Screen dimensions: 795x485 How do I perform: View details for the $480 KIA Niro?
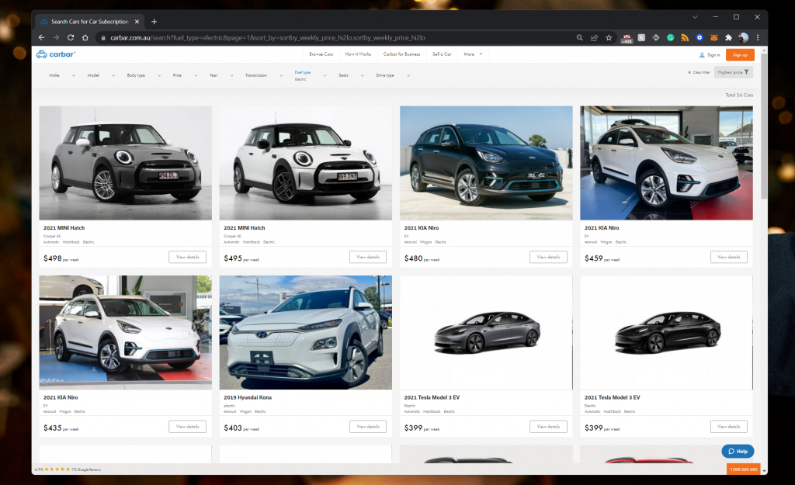548,257
